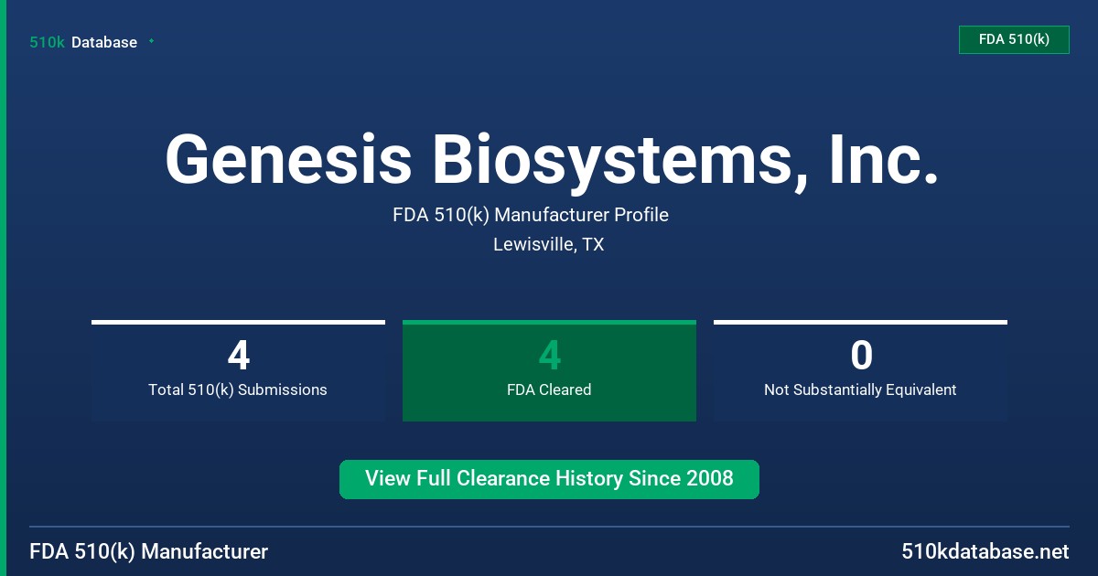The image size is (1098, 576).
Task: Click the footer FDA 510(k) Manufacturer label
Action: click(x=149, y=552)
